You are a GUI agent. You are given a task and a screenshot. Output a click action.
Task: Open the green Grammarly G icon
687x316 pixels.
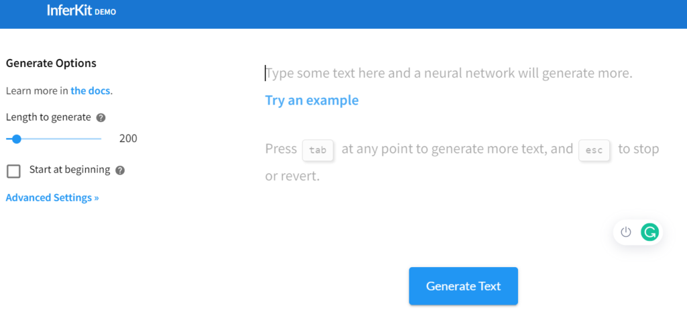pyautogui.click(x=649, y=232)
